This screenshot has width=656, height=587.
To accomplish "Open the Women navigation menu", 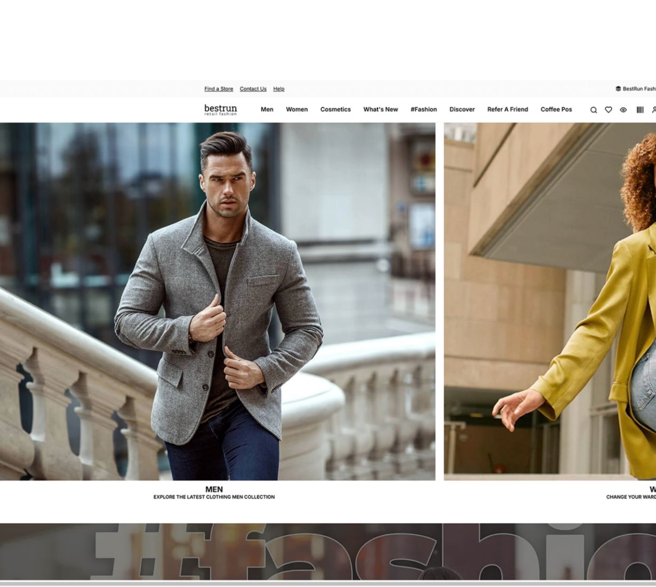I will (297, 109).
